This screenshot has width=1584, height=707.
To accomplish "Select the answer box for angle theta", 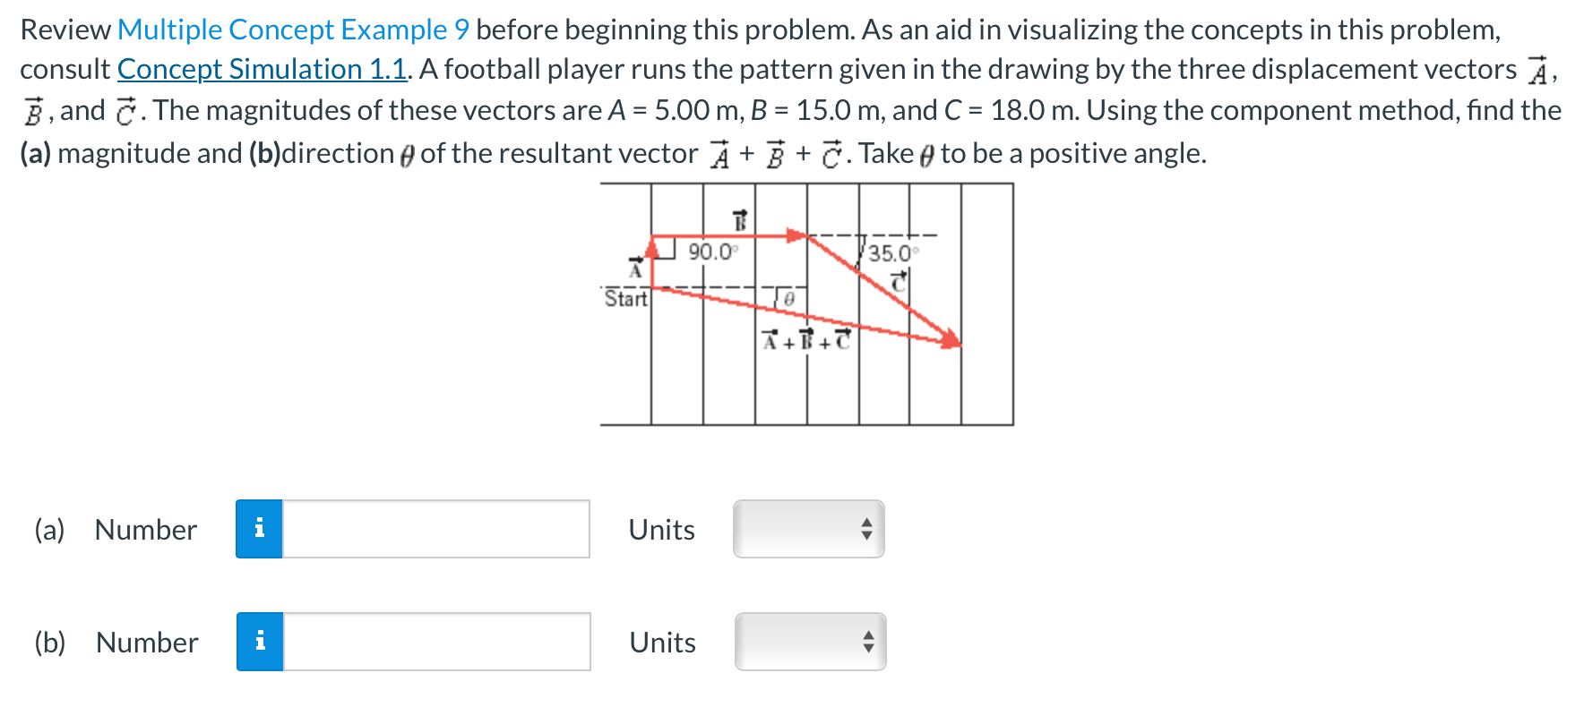I will point(435,642).
